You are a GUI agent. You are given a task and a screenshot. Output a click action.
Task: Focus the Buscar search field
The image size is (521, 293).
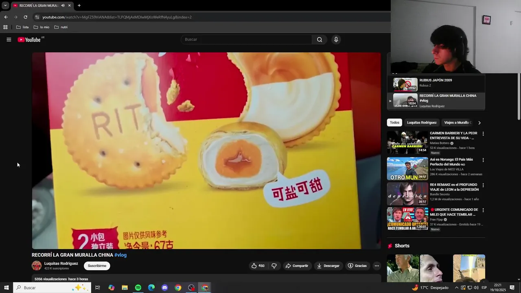[247, 39]
